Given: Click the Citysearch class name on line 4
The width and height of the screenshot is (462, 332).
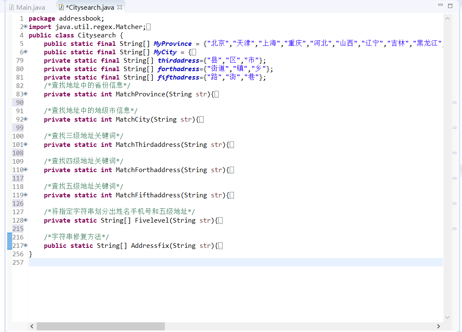Looking at the screenshot, I should [97, 35].
